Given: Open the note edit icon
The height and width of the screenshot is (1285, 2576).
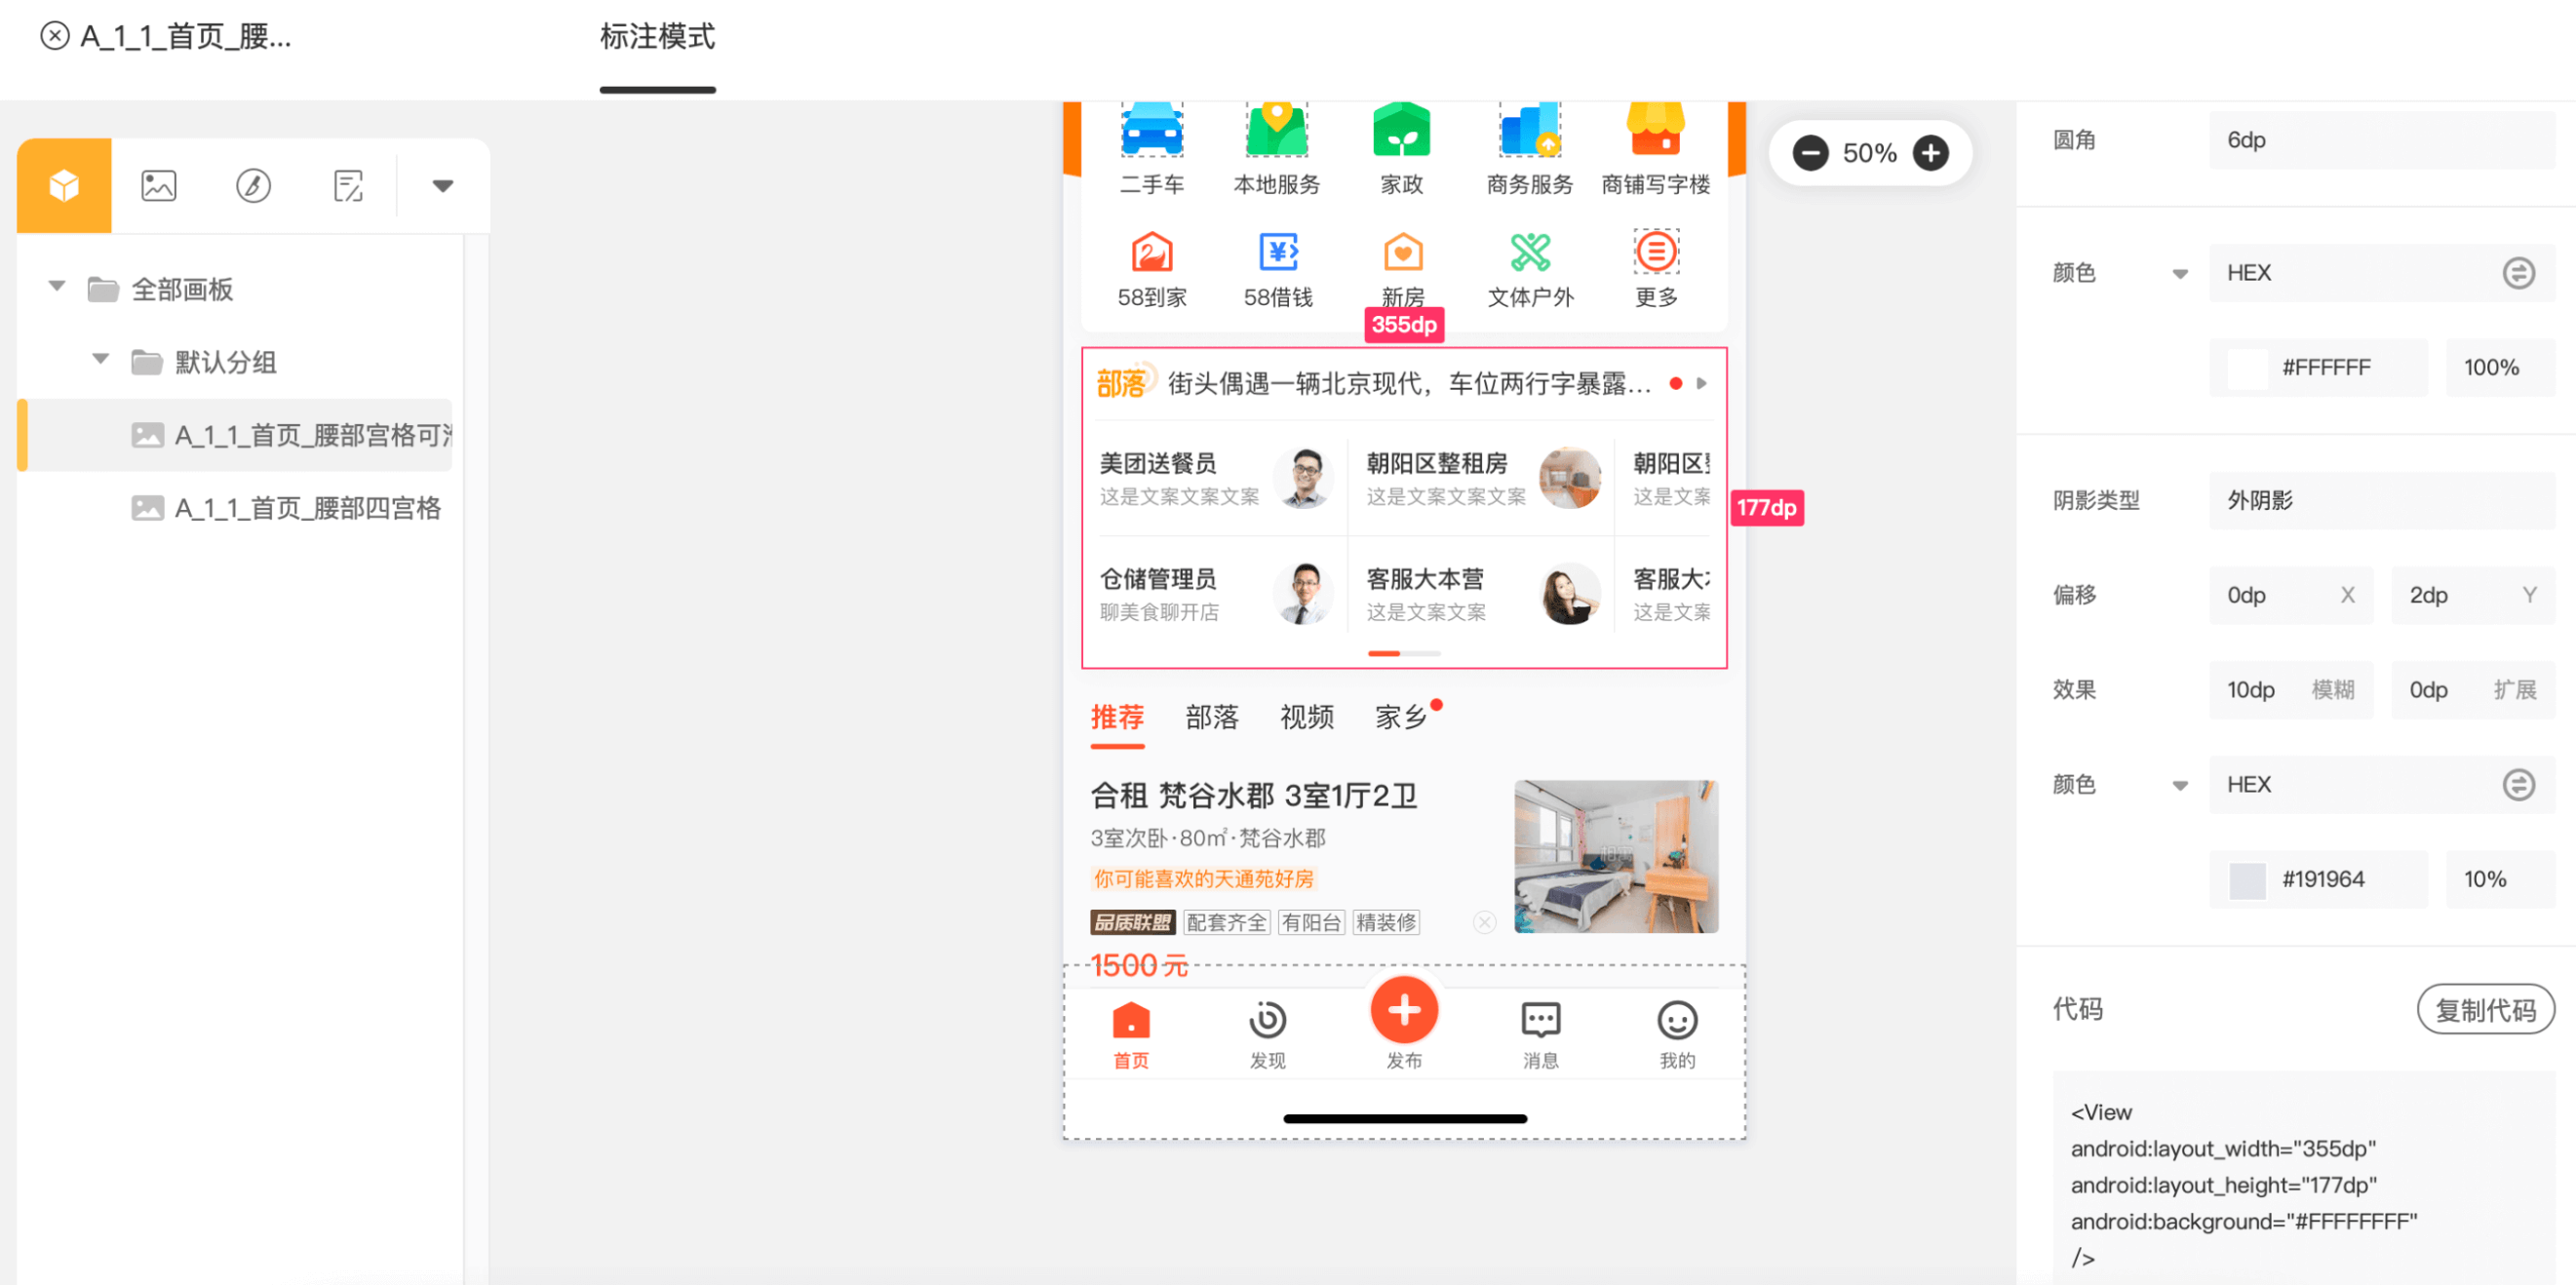Looking at the screenshot, I should [x=347, y=186].
